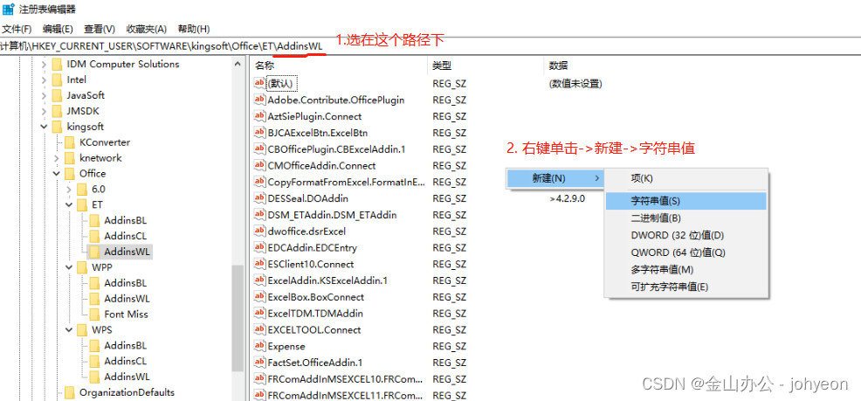Screen dimensions: 861x401
Task: Open the 收藏夹(A) menu
Action: click(x=146, y=29)
